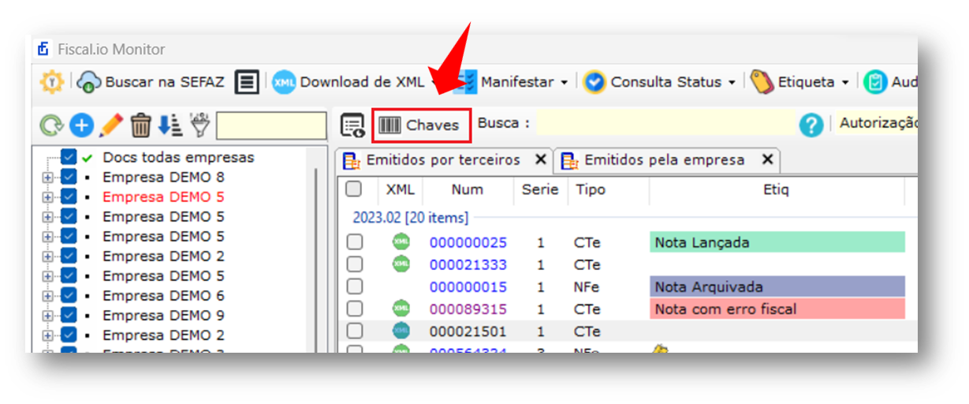This screenshot has height=404, width=969.
Task: Click the Etiqueta tag button
Action: click(793, 82)
